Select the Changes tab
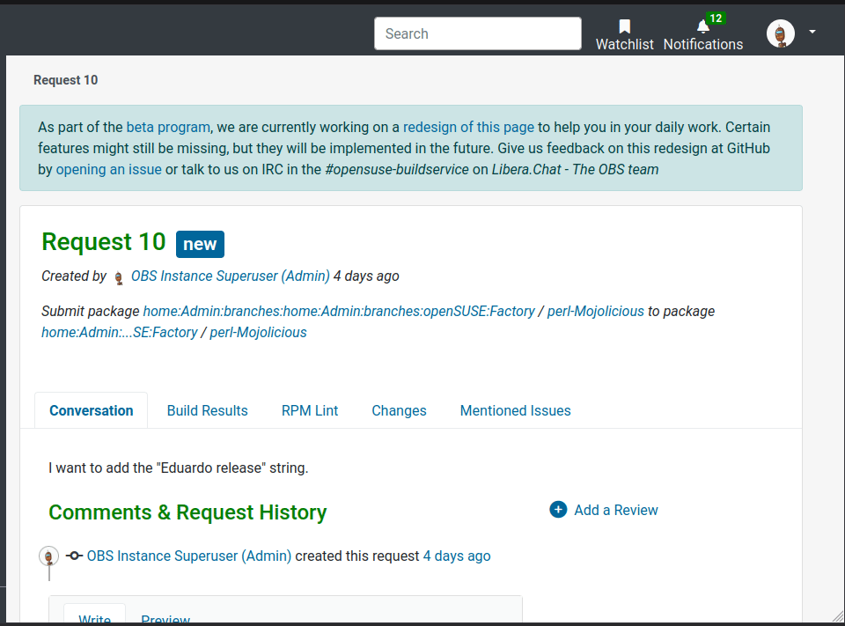This screenshot has height=626, width=845. click(x=399, y=410)
